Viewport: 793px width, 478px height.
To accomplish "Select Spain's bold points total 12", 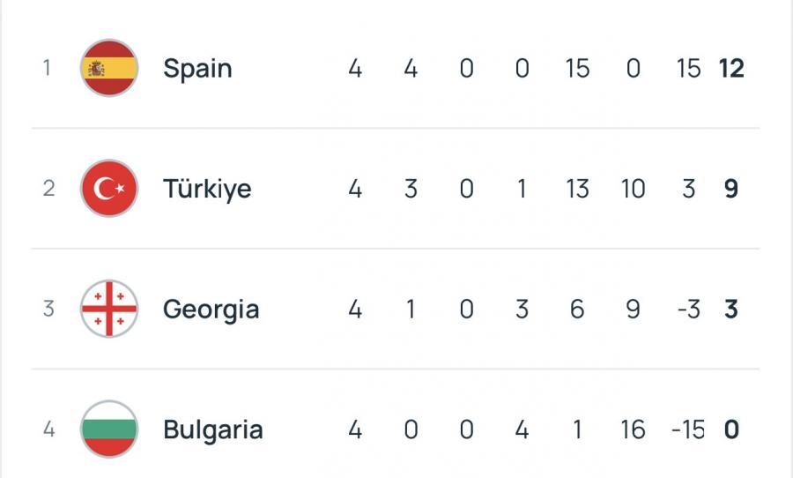I will [x=730, y=68].
